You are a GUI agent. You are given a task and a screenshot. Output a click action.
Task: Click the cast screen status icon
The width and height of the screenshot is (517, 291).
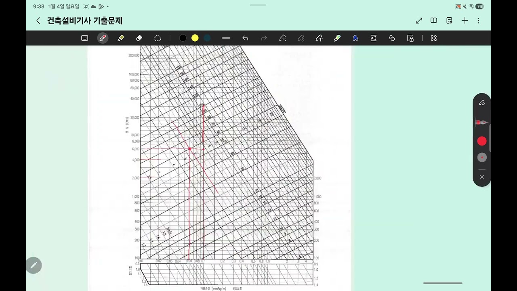[x=458, y=6]
